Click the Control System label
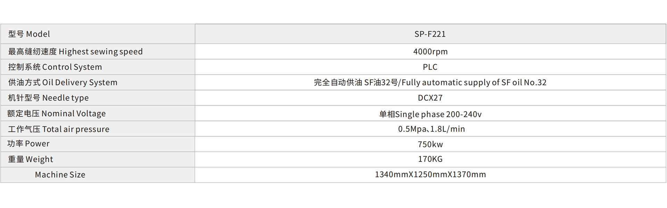Viewport: 667px width, 208px height. tap(55, 67)
